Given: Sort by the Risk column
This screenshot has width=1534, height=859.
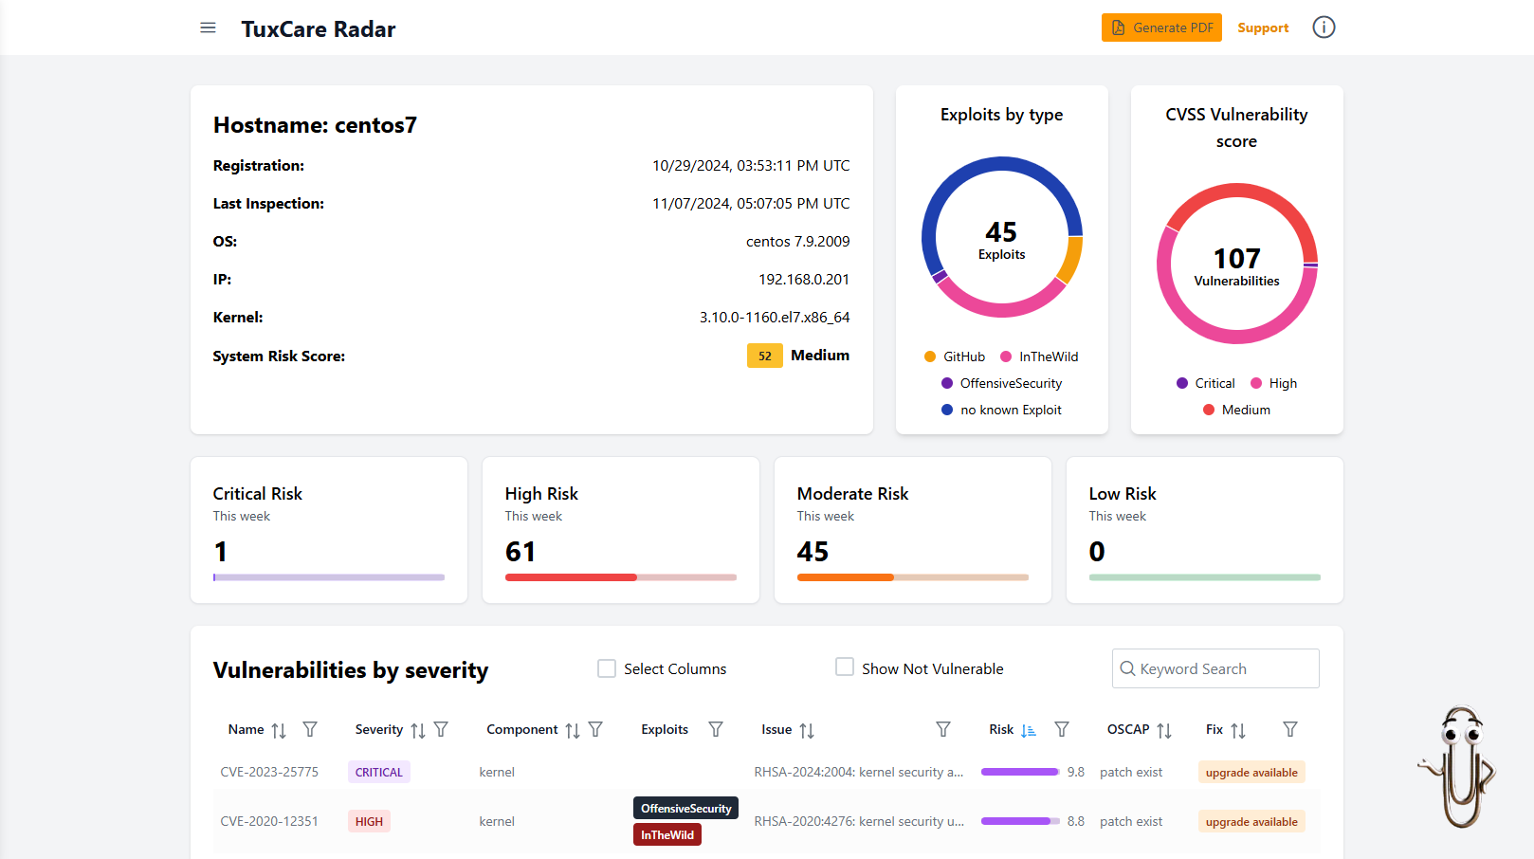Looking at the screenshot, I should click(1028, 730).
